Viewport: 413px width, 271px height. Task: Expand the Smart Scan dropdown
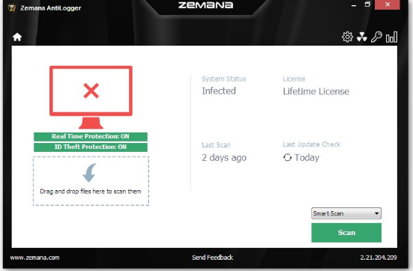(x=346, y=213)
